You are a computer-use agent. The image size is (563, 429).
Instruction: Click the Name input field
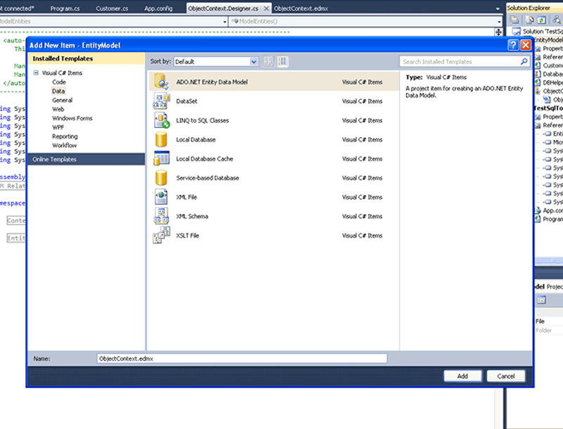click(x=242, y=359)
